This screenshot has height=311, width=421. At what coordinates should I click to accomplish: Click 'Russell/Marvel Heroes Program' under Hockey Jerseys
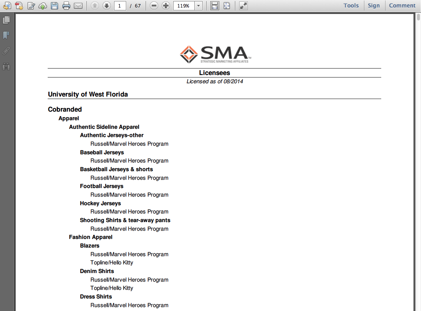pos(129,212)
